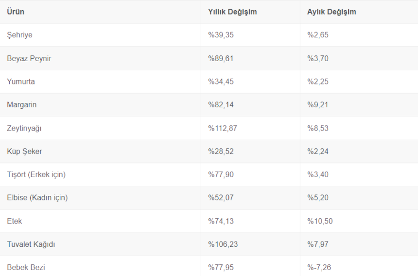The height and width of the screenshot is (276, 418).
Task: Click Yumurta yearly change %34,45
Action: [x=221, y=81]
